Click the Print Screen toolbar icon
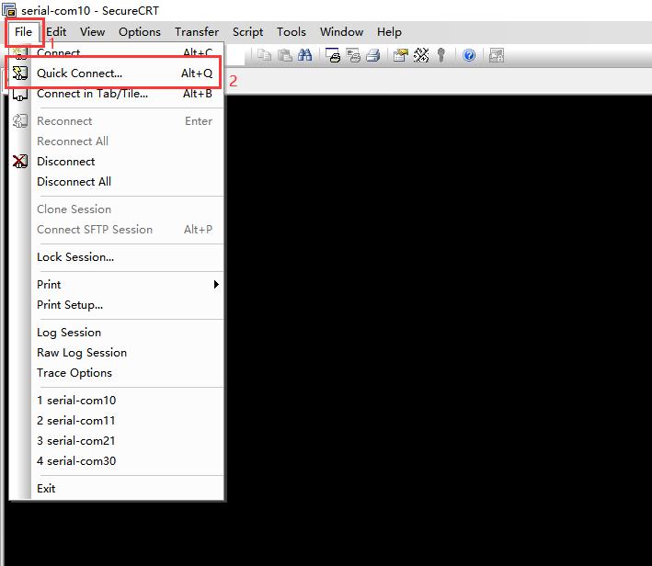Image resolution: width=652 pixels, height=566 pixels. coord(333,55)
